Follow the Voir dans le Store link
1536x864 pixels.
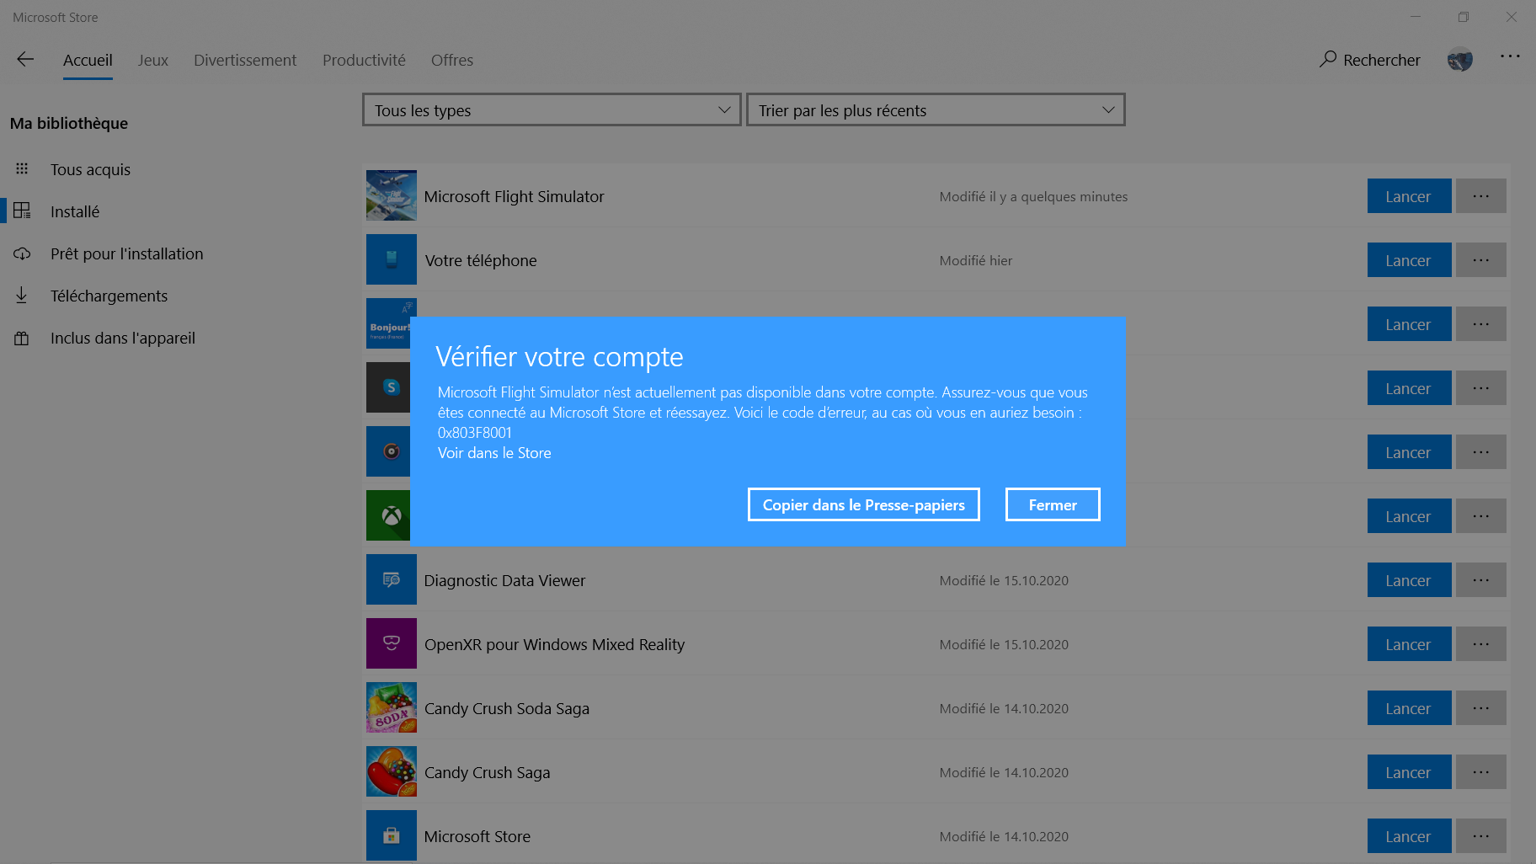click(494, 453)
